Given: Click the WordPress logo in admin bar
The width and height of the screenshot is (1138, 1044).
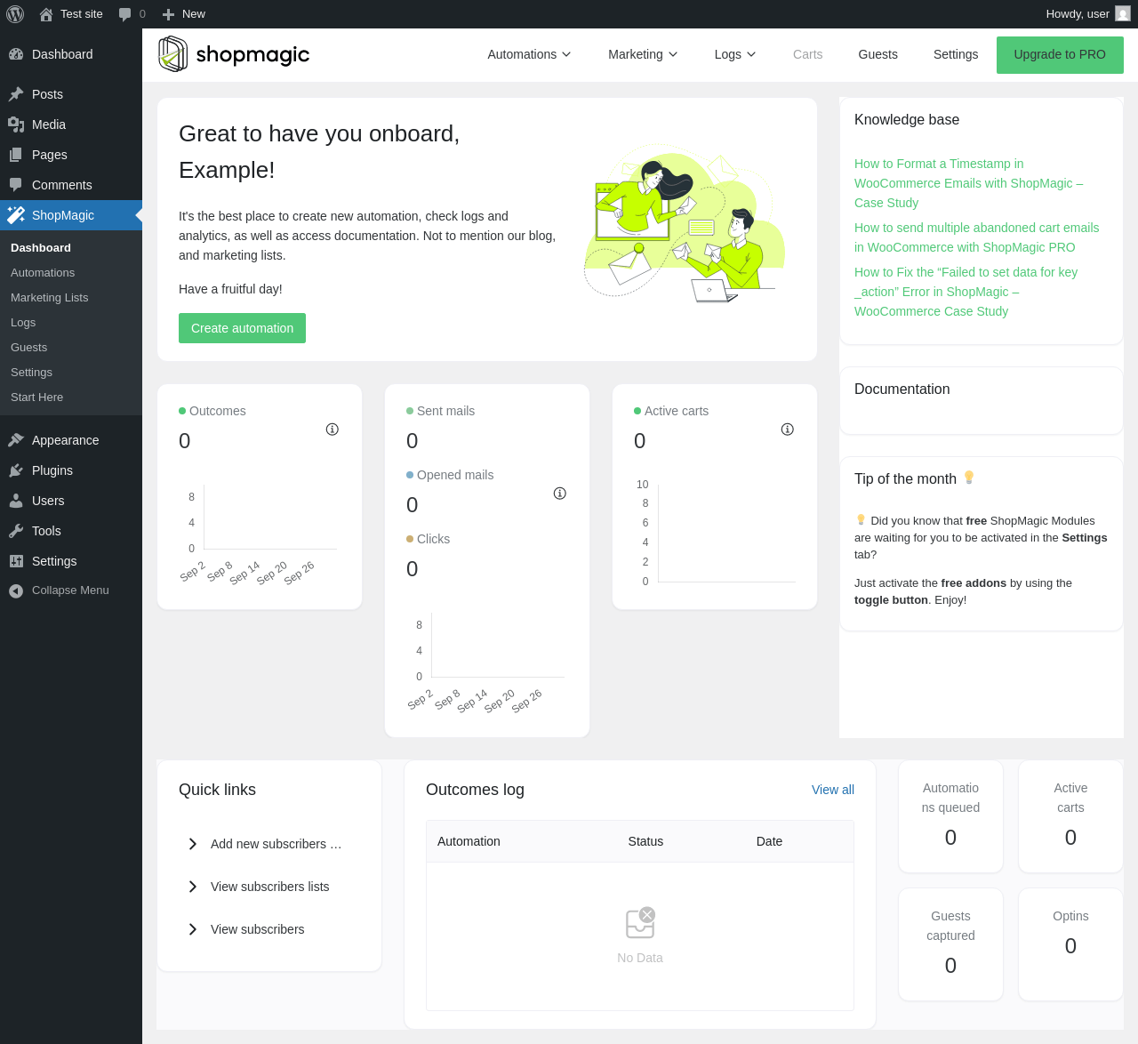Looking at the screenshot, I should click(x=15, y=14).
